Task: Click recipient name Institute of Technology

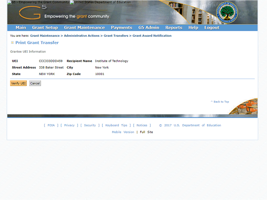Action: tap(112, 61)
